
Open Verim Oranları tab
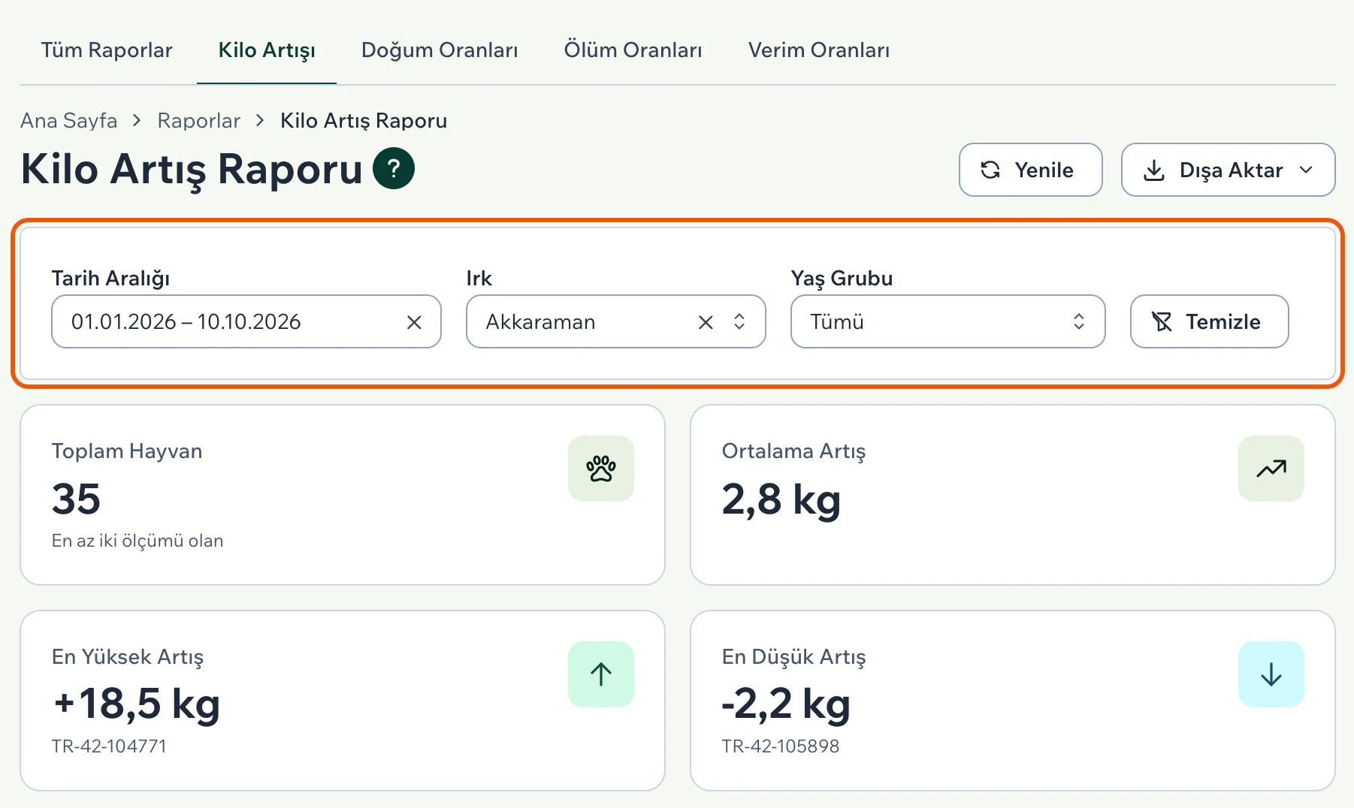tap(818, 50)
